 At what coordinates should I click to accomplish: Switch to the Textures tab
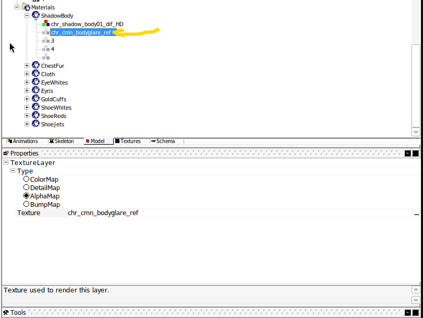pos(128,141)
